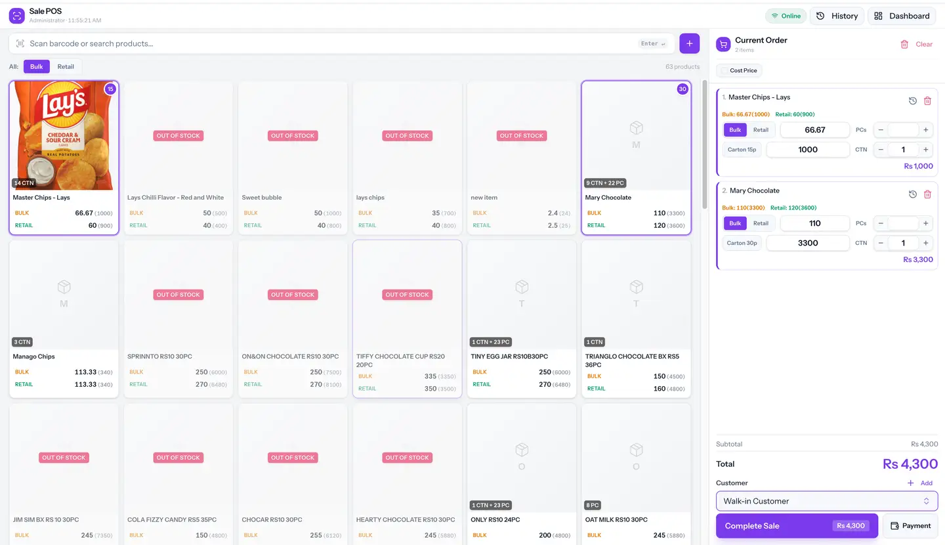The width and height of the screenshot is (945, 545).
Task: Increase PCs quantity for Mary Chocolate
Action: tap(926, 223)
